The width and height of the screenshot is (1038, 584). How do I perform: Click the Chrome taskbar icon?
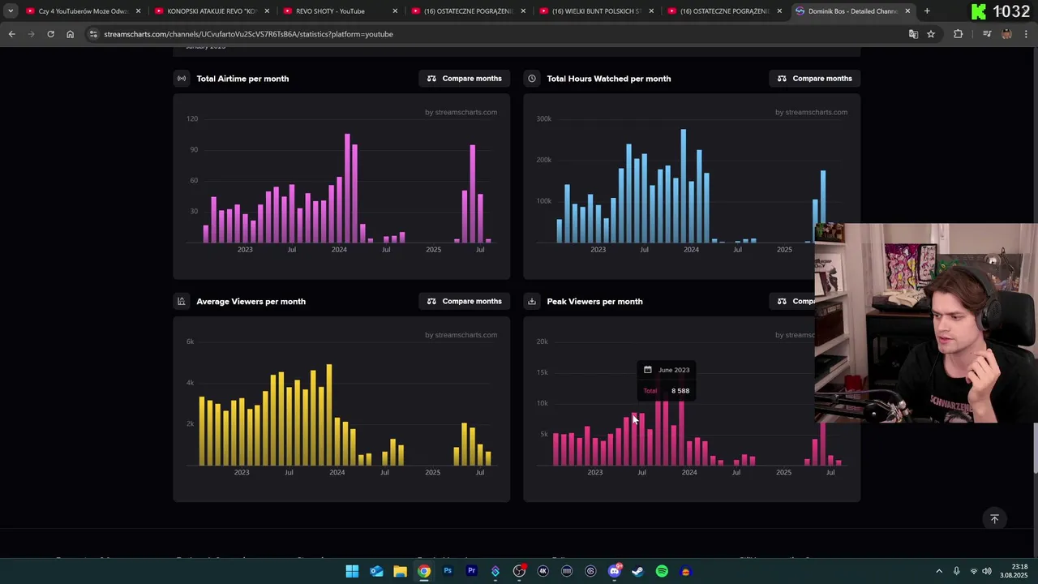[x=424, y=572]
